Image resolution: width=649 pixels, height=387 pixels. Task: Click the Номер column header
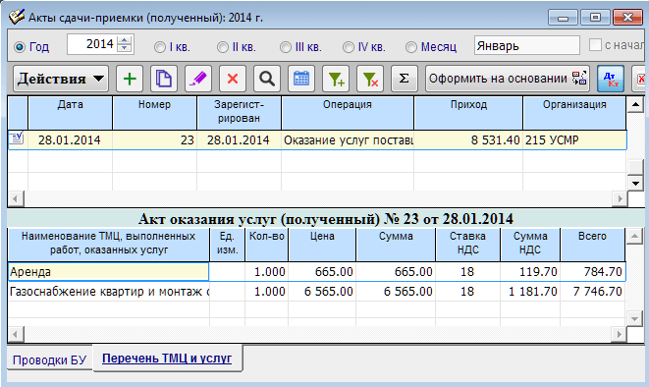pyautogui.click(x=154, y=113)
